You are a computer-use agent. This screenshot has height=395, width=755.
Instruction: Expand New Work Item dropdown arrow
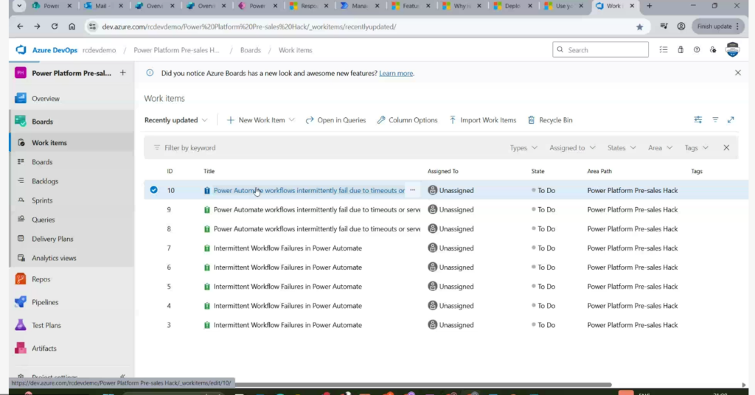click(x=292, y=120)
